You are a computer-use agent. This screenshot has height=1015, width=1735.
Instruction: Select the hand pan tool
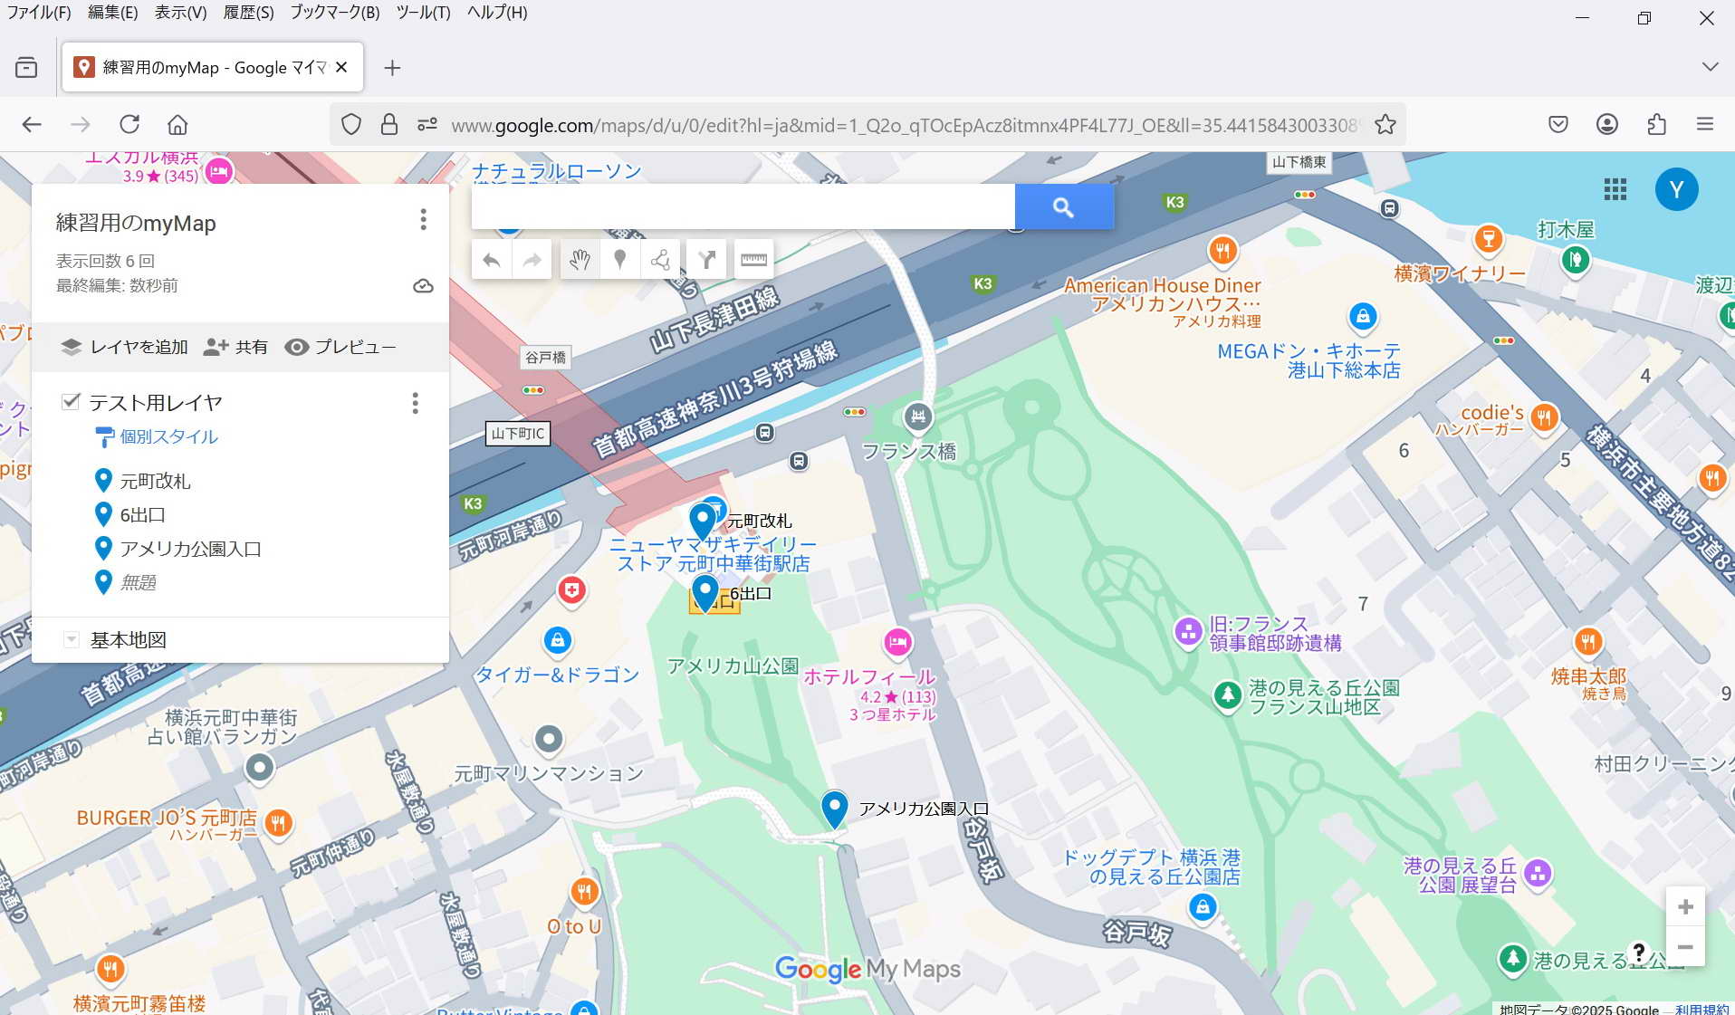[580, 261]
